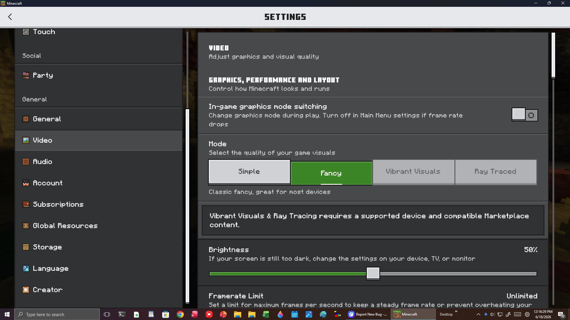570x320 pixels.
Task: Open the General settings category
Action: pyautogui.click(x=99, y=119)
